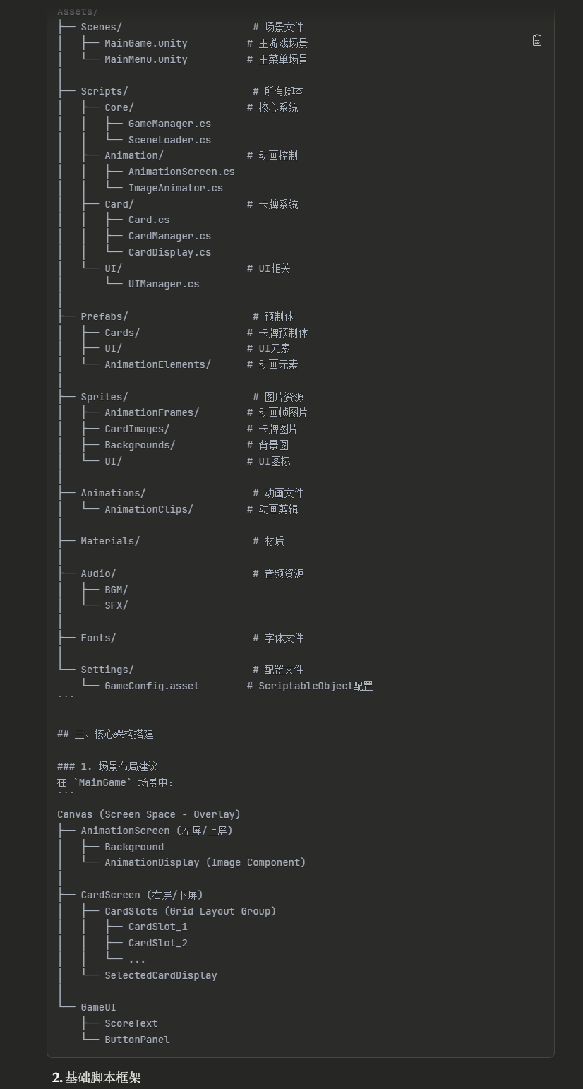Click the AnimationElements/ folder line
The width and height of the screenshot is (583, 1089).
pos(157,364)
